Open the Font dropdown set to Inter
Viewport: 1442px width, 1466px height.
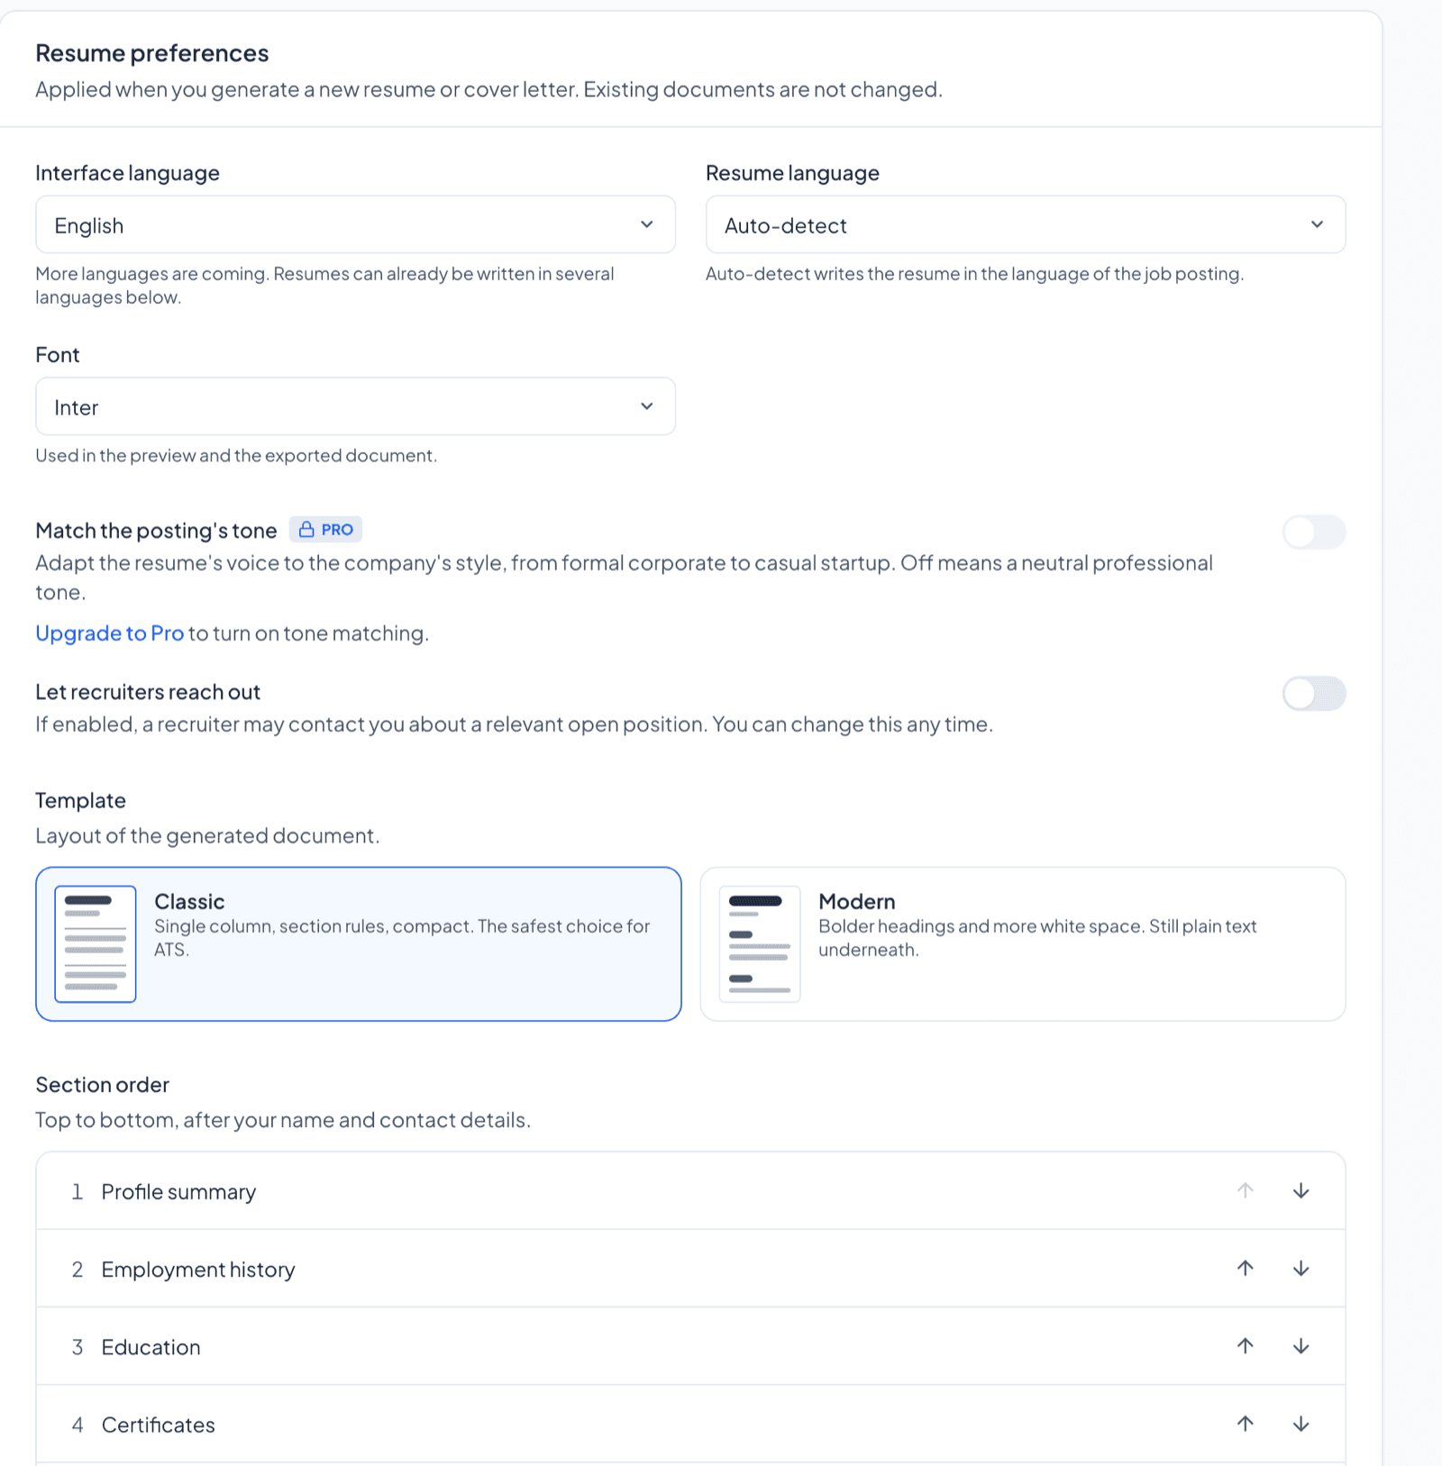[x=355, y=406]
